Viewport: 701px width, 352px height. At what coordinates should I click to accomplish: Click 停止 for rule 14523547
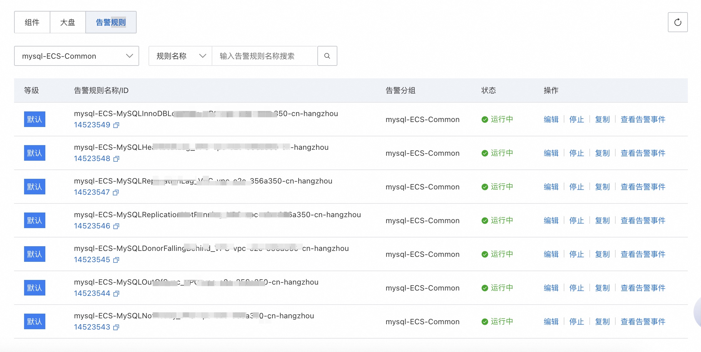577,187
